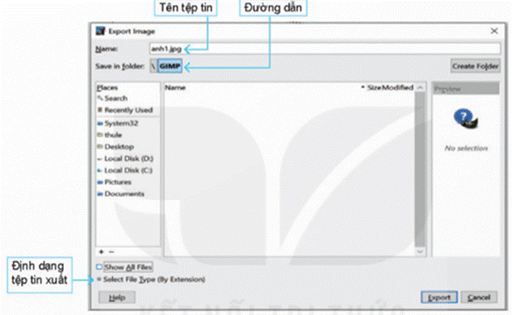Click the Cancel button
Screen dimensions: 512x315
click(479, 297)
